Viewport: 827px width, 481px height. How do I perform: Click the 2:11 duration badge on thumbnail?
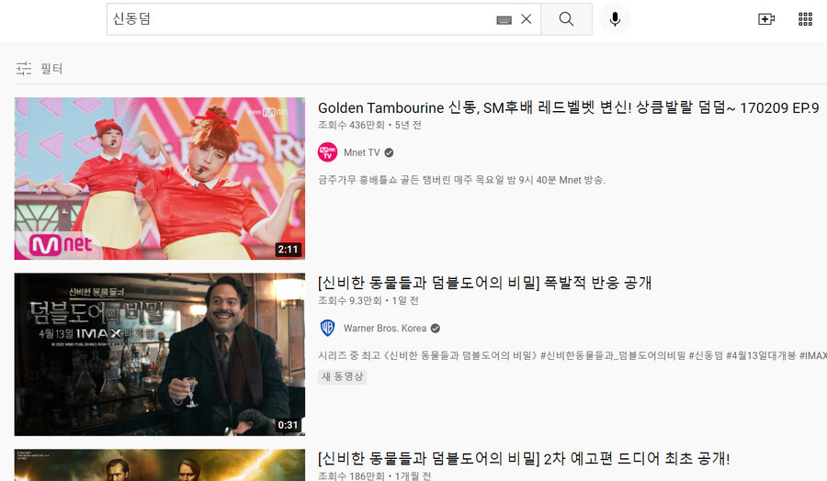coord(288,249)
